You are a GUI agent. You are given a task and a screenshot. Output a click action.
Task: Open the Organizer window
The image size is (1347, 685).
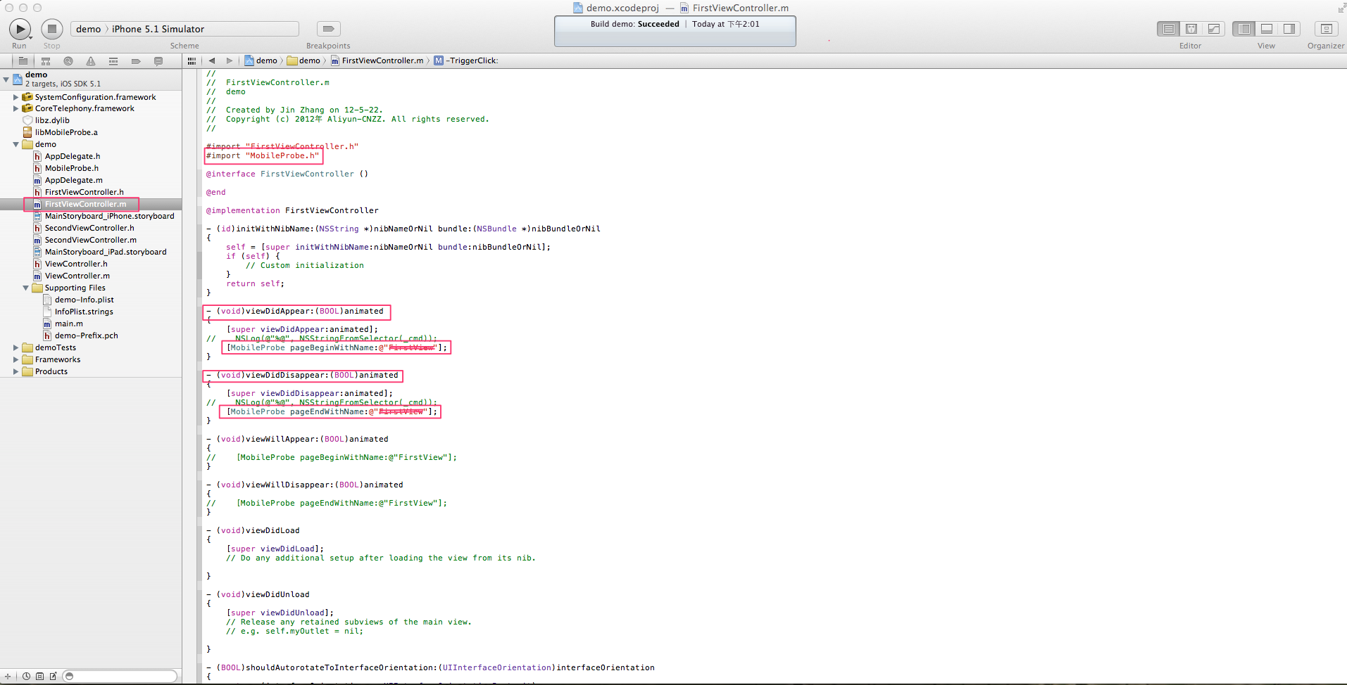1325,29
